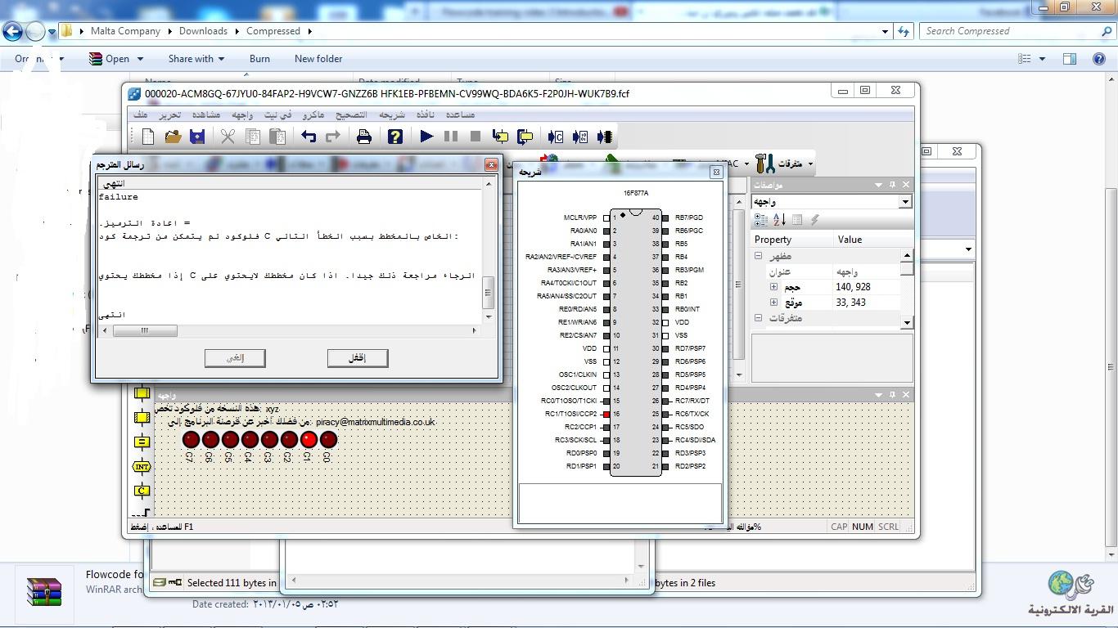The height and width of the screenshot is (628, 1118).
Task: Select the yellow C code flowchart icon
Action: [x=142, y=491]
